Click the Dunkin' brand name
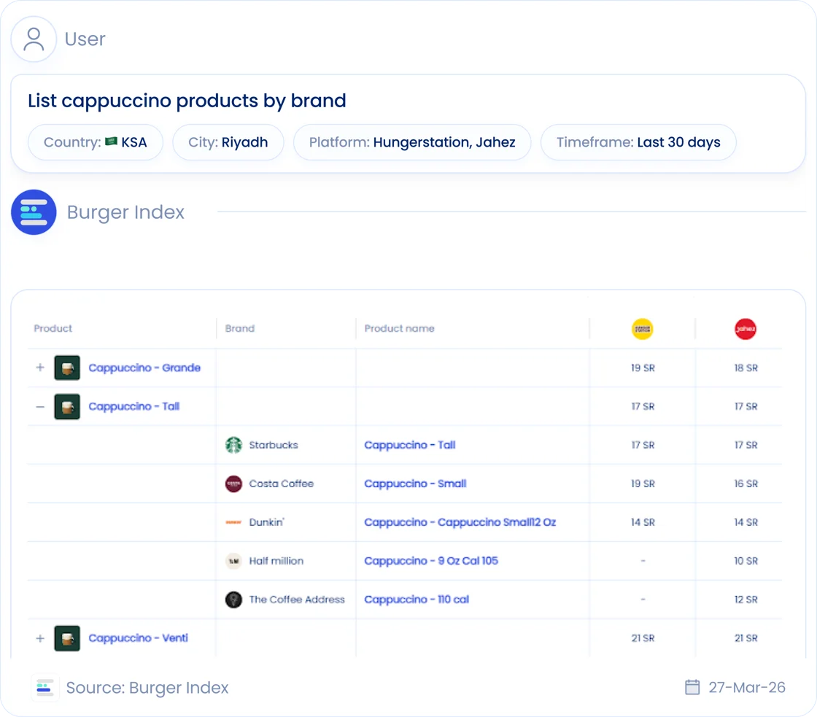 [x=267, y=522]
